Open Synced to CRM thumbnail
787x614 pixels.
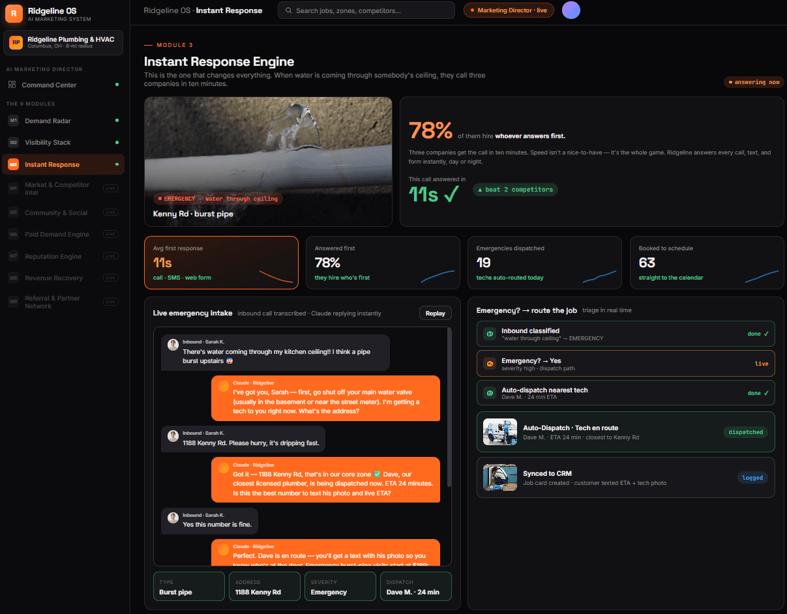point(500,478)
